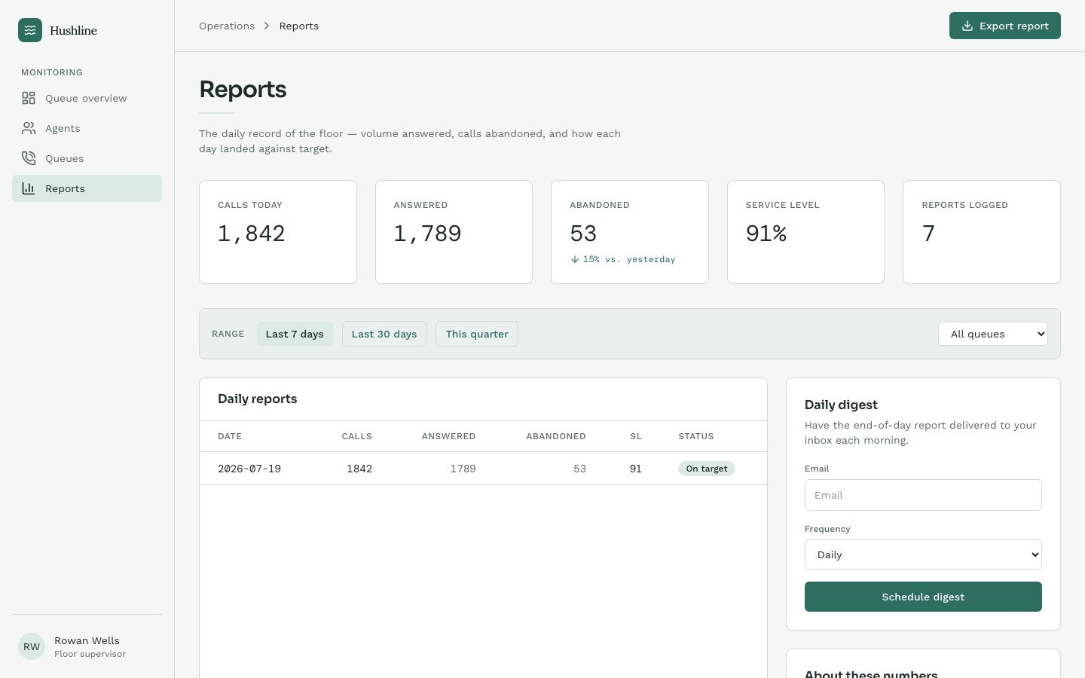Image resolution: width=1085 pixels, height=678 pixels.
Task: Click the MONITORING section label
Action: [52, 72]
